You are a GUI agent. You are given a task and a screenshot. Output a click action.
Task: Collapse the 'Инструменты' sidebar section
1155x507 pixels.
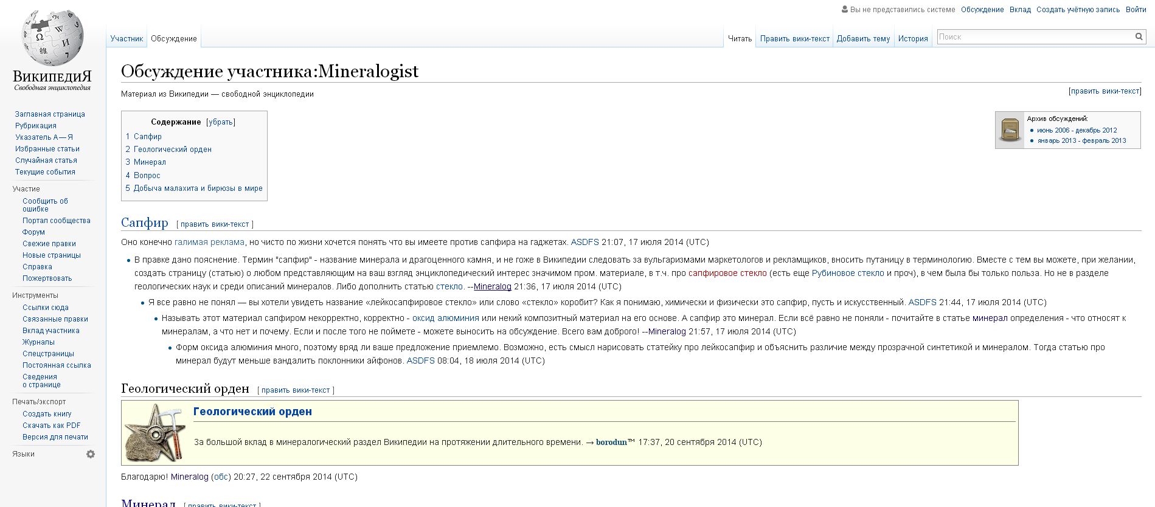35,295
